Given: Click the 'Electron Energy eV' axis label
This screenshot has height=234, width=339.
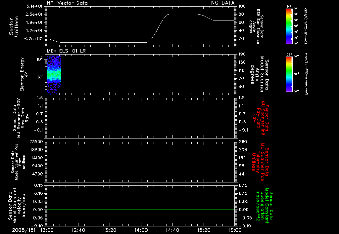Looking at the screenshot, I should 24,74.
